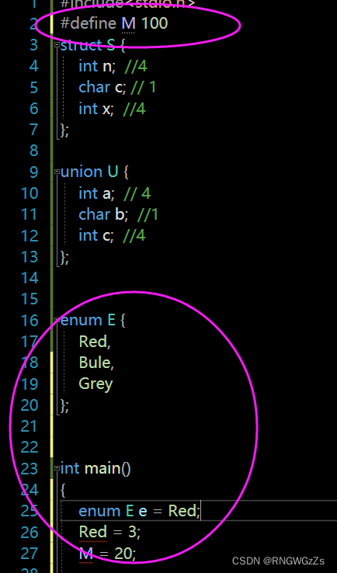Collapse the union U code block

click(x=57, y=172)
